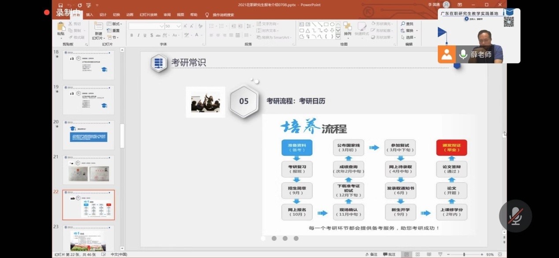Switch to slide sorter view icon
This screenshot has height=258, width=559.
pos(417,254)
